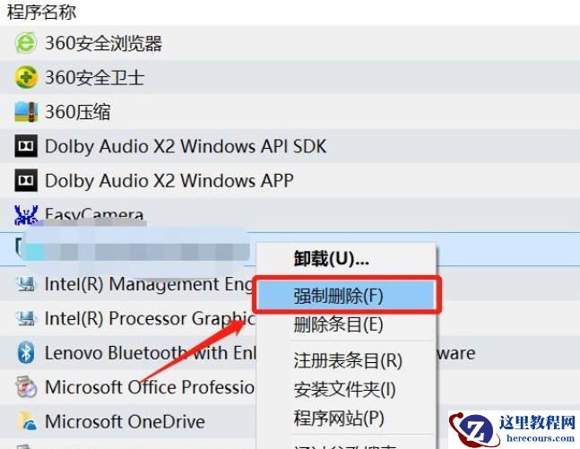Click the 360安全卫士 shield icon
580x449 pixels.
(x=25, y=77)
